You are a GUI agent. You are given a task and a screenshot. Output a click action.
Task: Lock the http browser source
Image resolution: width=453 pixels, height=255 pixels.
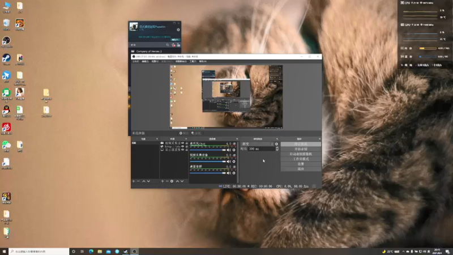pyautogui.click(x=187, y=147)
